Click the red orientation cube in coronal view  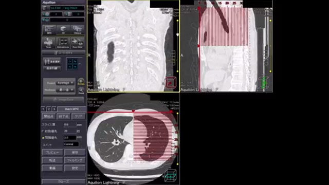point(170,83)
